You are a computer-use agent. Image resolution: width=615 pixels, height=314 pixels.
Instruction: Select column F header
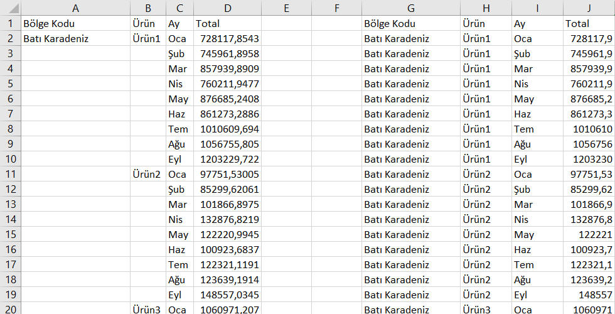tap(336, 8)
